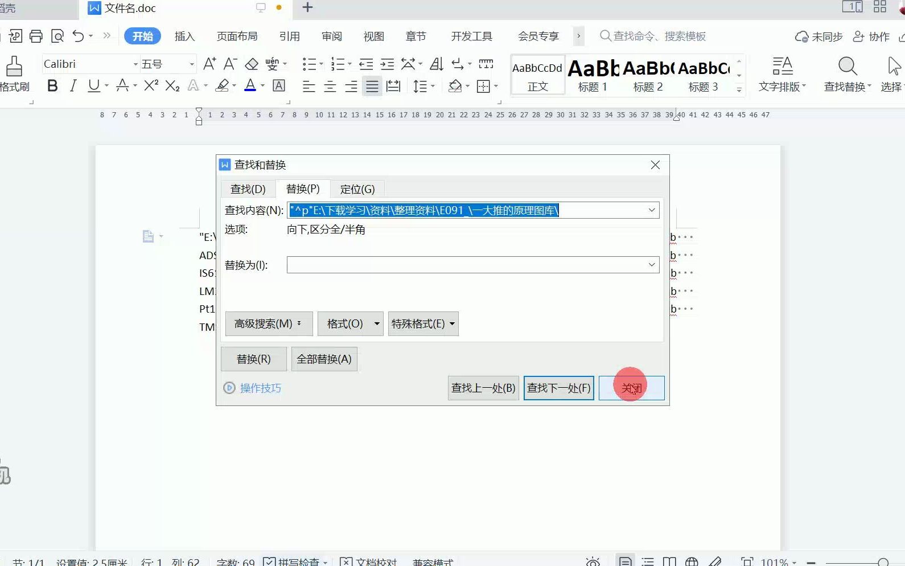Click the document outline icon beside text
Image resolution: width=905 pixels, height=566 pixels.
(x=148, y=236)
